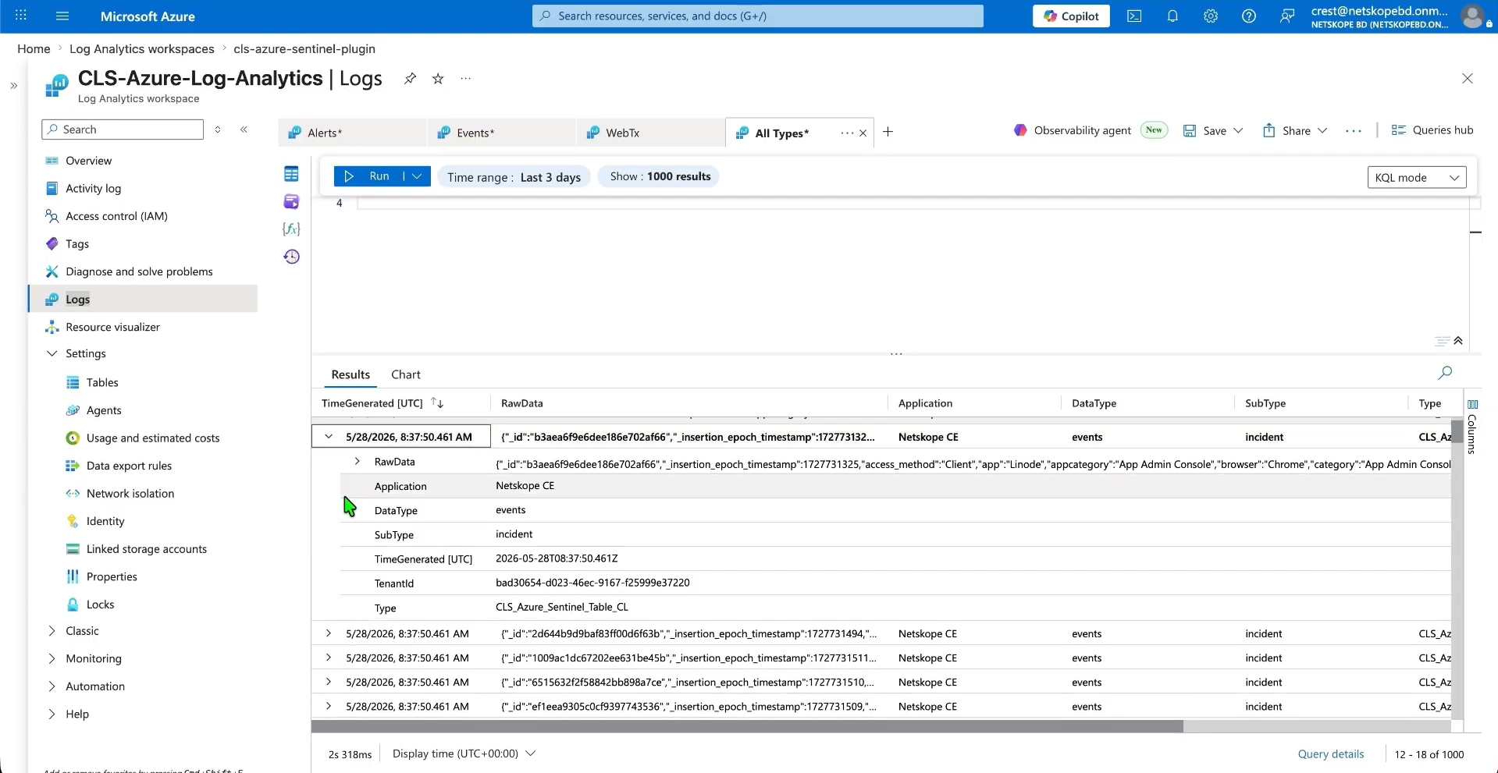Screen dimensions: 1498x773
Task: Click the top resource search bar
Action: pyautogui.click(x=758, y=16)
